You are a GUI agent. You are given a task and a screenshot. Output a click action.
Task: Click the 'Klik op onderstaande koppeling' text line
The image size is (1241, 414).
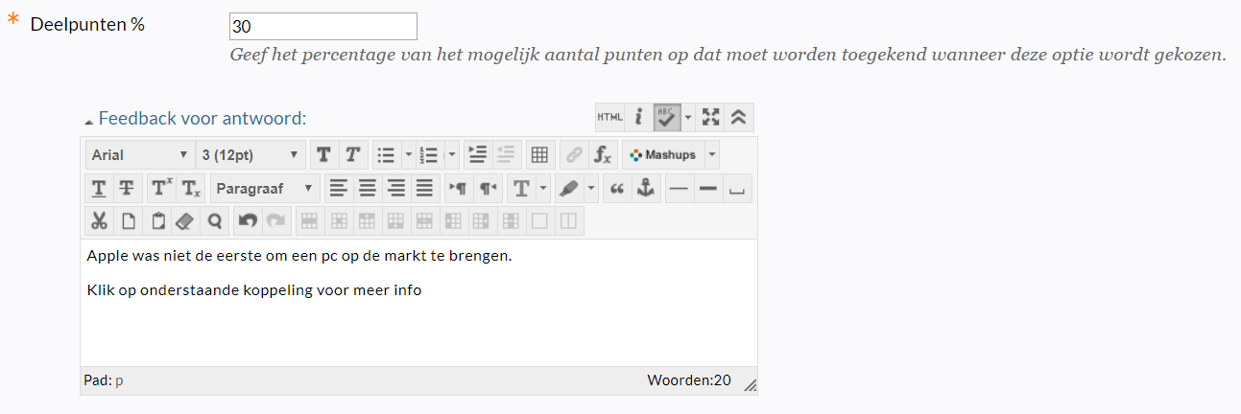[x=254, y=289]
